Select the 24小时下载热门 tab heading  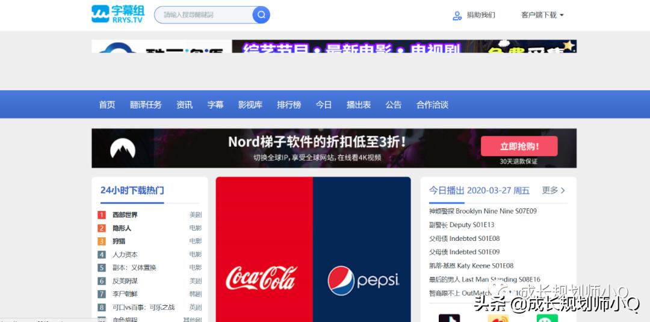(x=132, y=190)
